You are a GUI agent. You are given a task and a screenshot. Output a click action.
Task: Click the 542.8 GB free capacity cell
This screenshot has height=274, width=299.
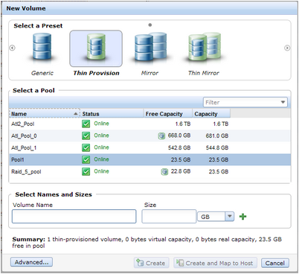[x=179, y=147]
